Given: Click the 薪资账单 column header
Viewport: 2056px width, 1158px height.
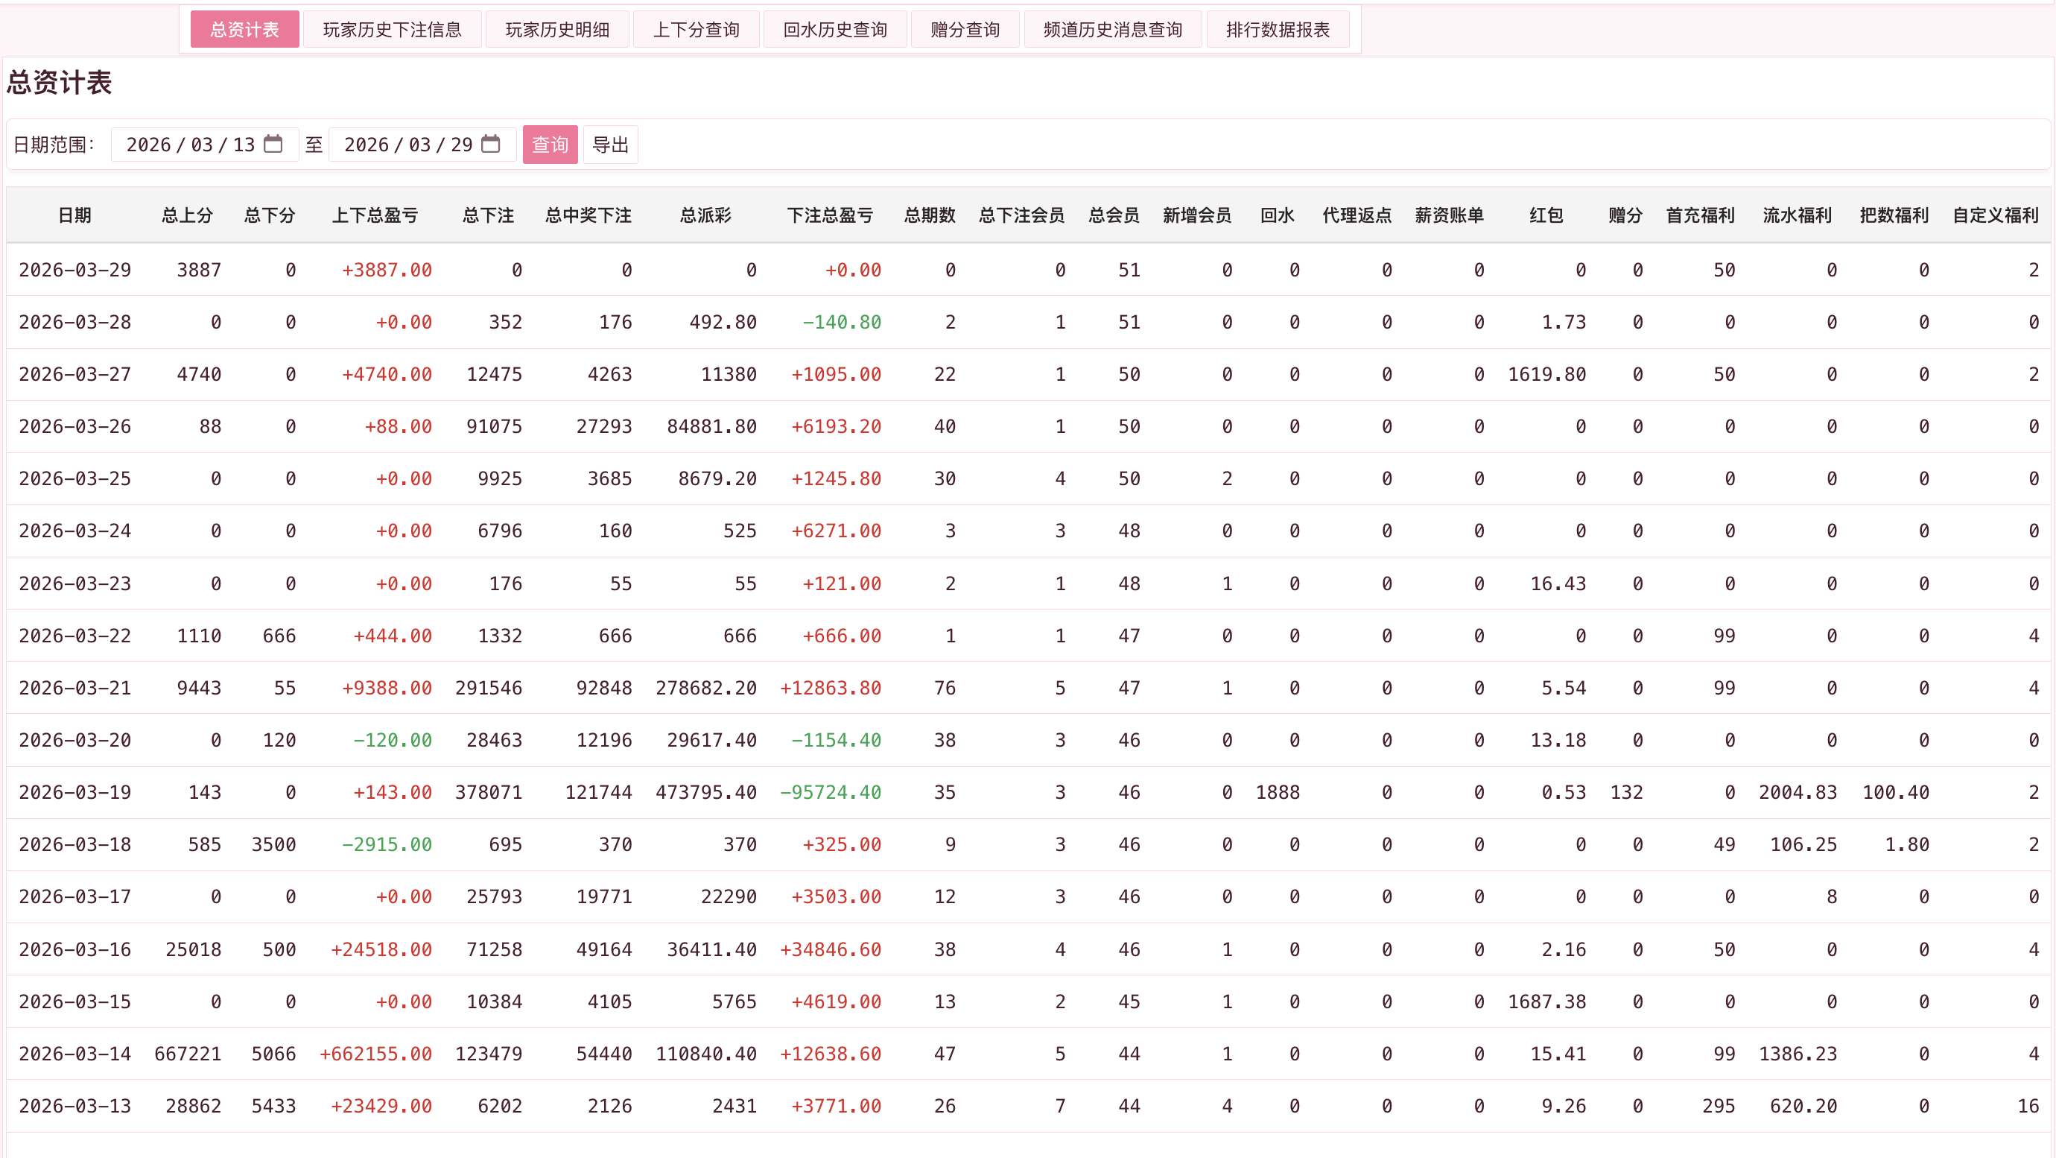Looking at the screenshot, I should 1450,215.
